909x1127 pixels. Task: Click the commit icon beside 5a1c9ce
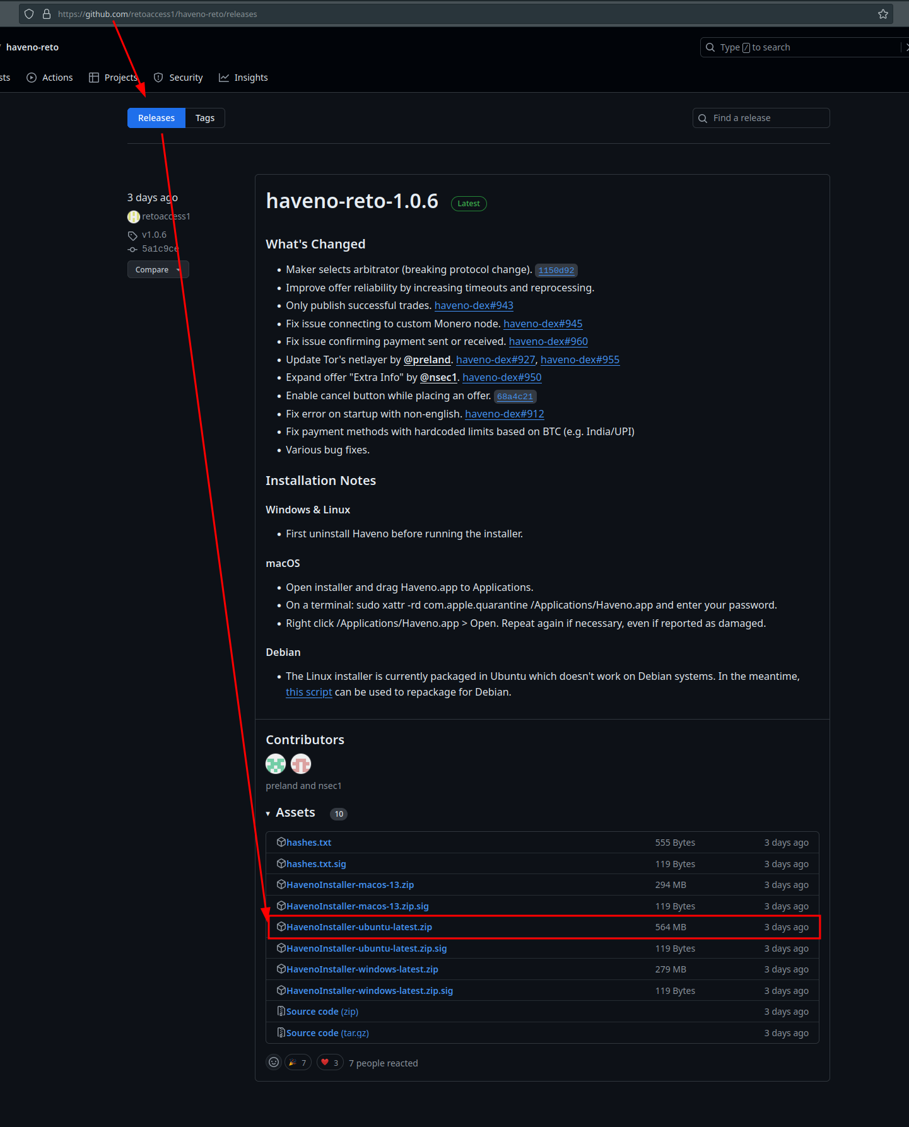click(x=132, y=249)
